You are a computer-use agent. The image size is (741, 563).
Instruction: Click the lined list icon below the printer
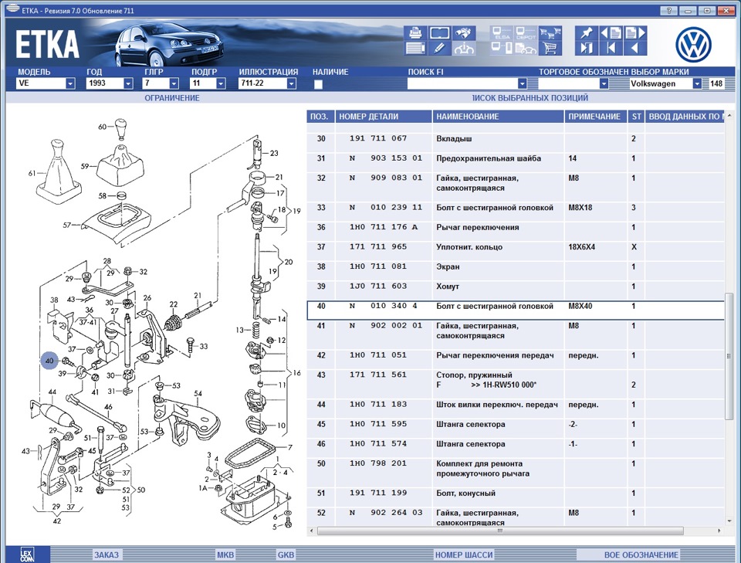click(x=415, y=48)
